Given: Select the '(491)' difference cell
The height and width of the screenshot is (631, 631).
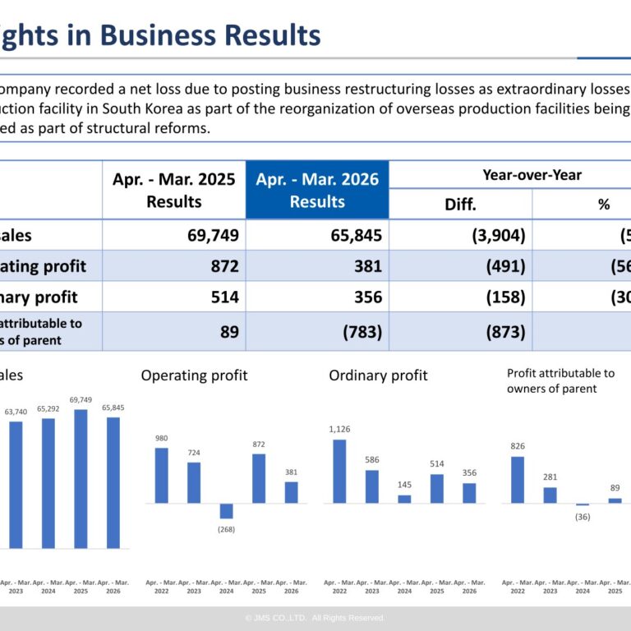Looking at the screenshot, I should 505,266.
